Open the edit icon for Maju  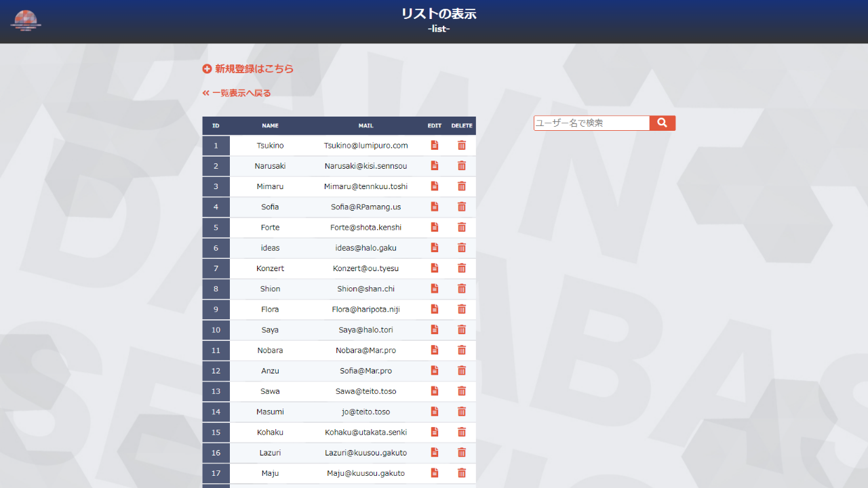click(434, 473)
